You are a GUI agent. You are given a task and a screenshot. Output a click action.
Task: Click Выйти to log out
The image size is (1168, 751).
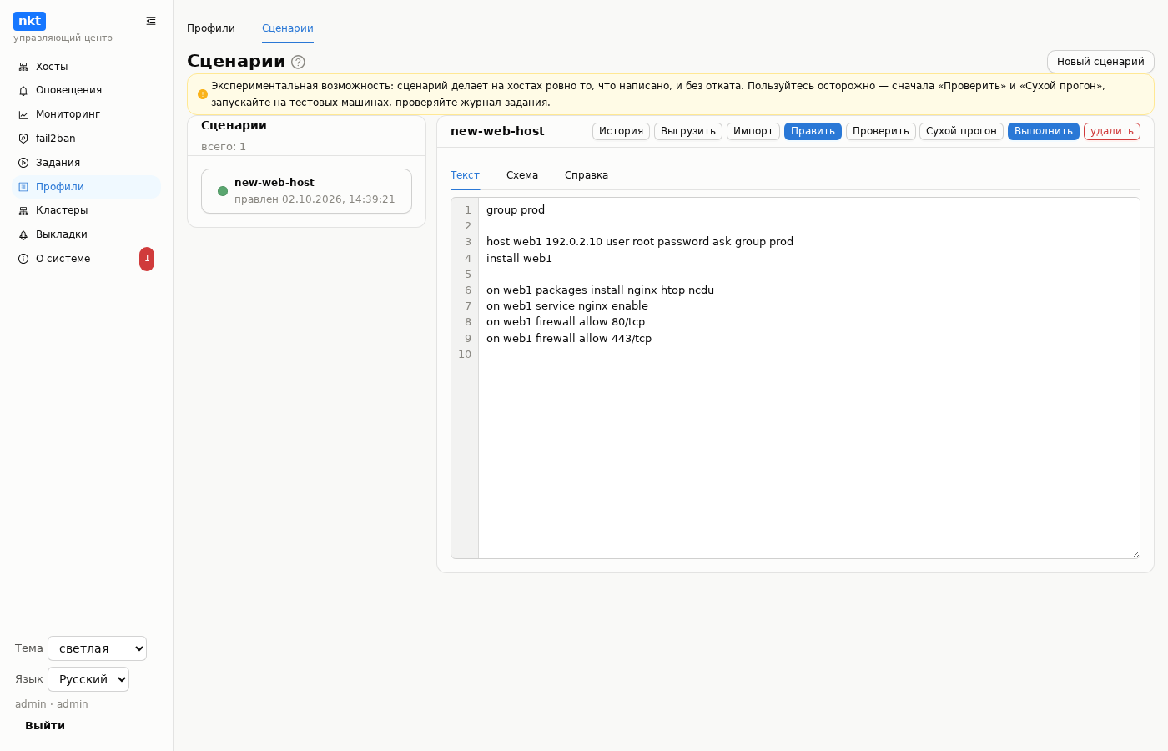tap(45, 726)
